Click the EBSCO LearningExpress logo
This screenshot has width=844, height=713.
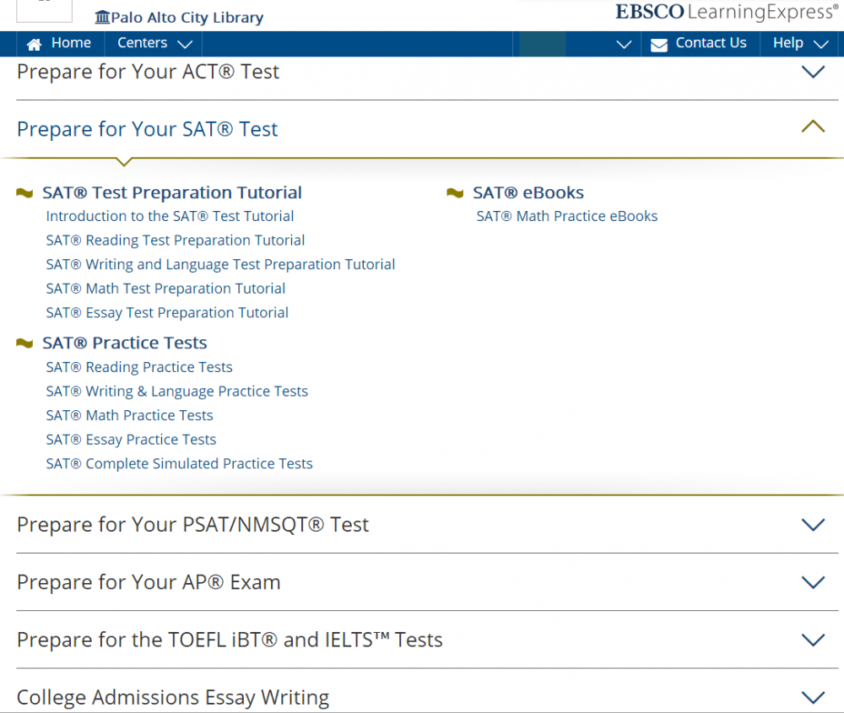727,12
